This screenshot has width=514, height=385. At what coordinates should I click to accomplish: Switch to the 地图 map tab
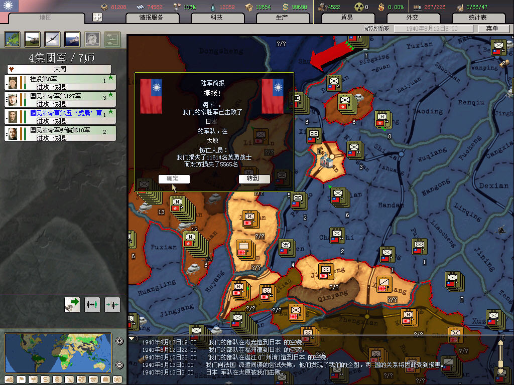(x=46, y=18)
